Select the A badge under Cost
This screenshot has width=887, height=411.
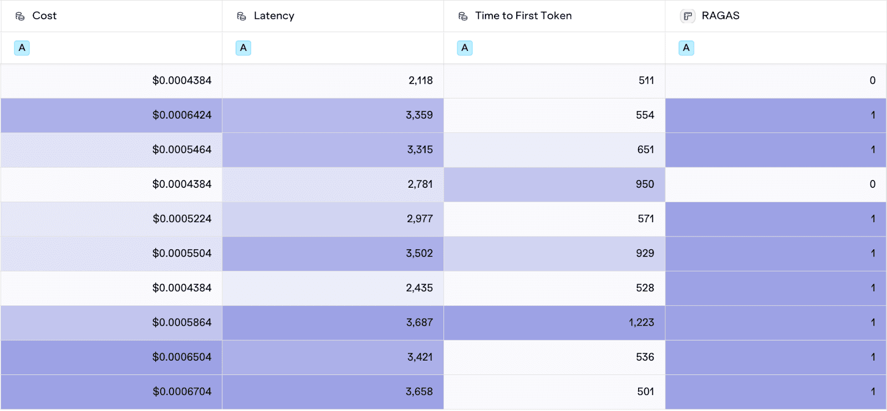click(x=22, y=48)
